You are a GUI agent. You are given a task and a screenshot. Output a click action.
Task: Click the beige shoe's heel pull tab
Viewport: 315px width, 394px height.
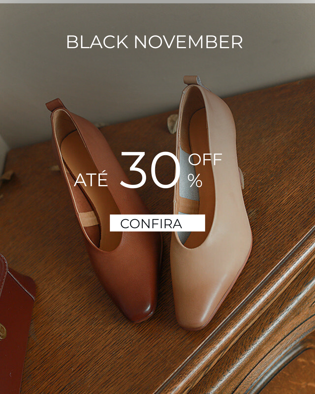(192, 80)
